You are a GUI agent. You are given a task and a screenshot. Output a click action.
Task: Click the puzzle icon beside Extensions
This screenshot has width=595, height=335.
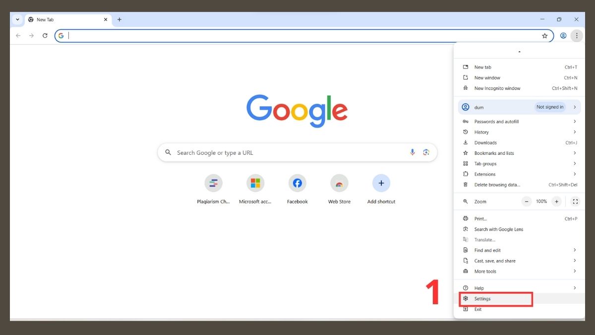click(466, 174)
